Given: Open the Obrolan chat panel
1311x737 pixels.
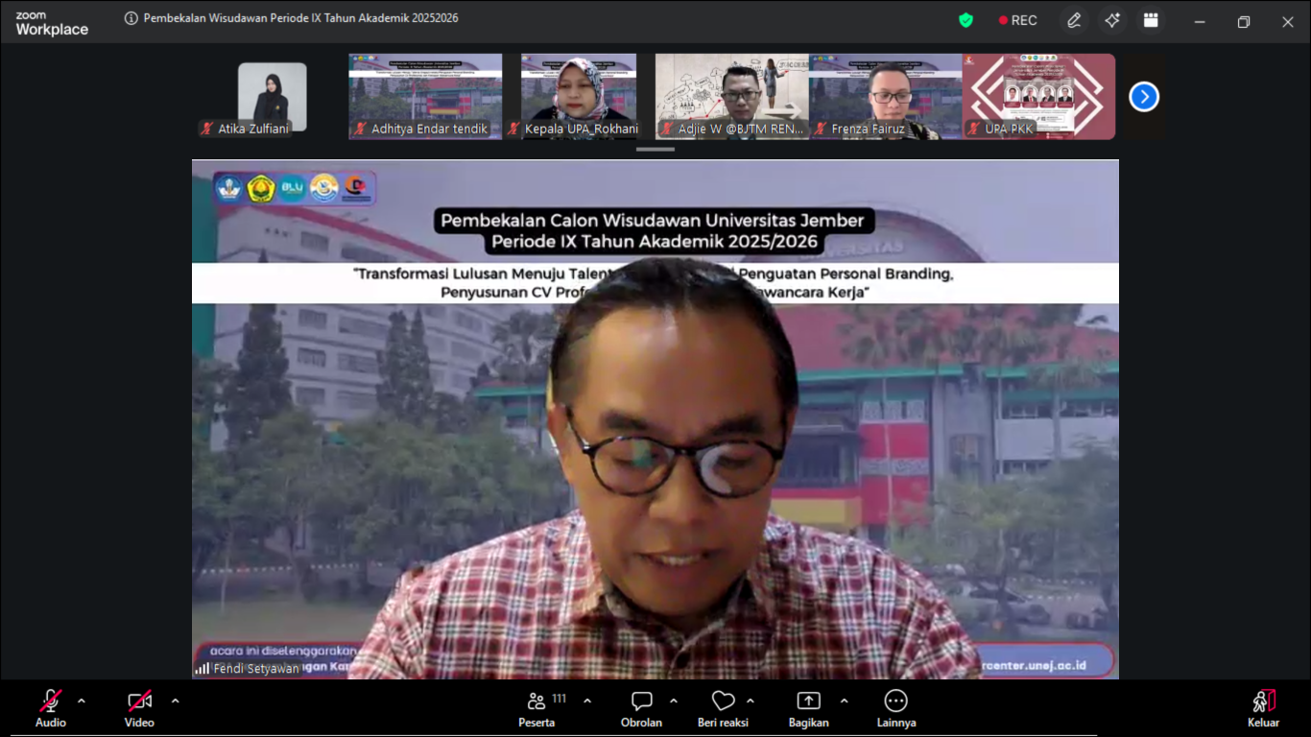Looking at the screenshot, I should [641, 708].
